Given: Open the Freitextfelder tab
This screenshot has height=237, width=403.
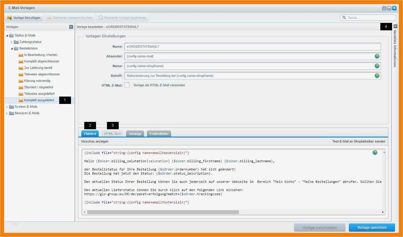Looking at the screenshot, I should click(159, 134).
